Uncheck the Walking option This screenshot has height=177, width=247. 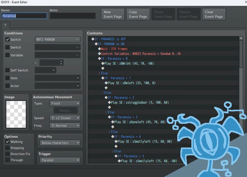pyautogui.click(x=7, y=141)
